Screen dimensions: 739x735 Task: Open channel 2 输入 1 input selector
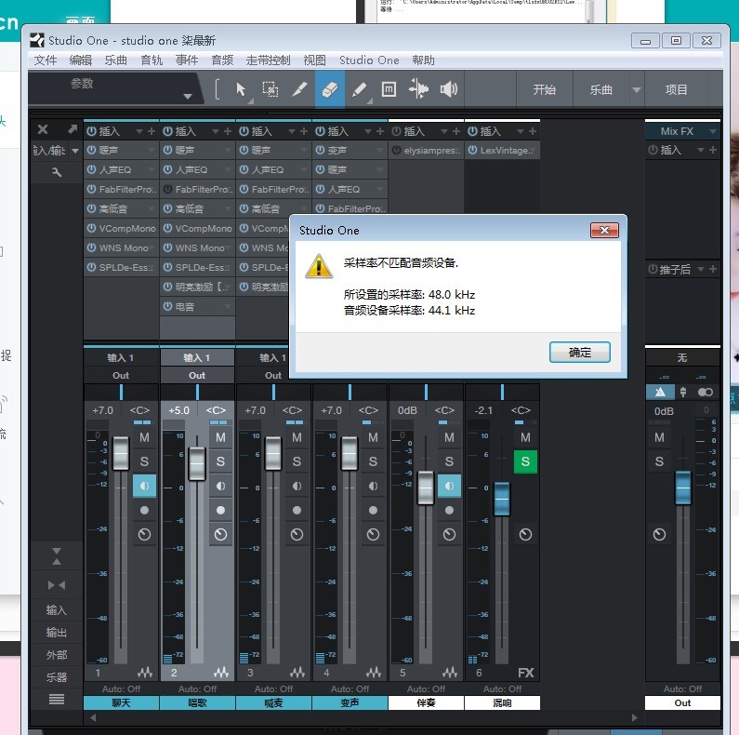[x=197, y=357]
